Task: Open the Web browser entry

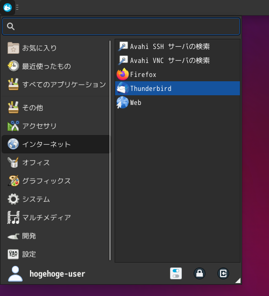Action: tap(178, 102)
